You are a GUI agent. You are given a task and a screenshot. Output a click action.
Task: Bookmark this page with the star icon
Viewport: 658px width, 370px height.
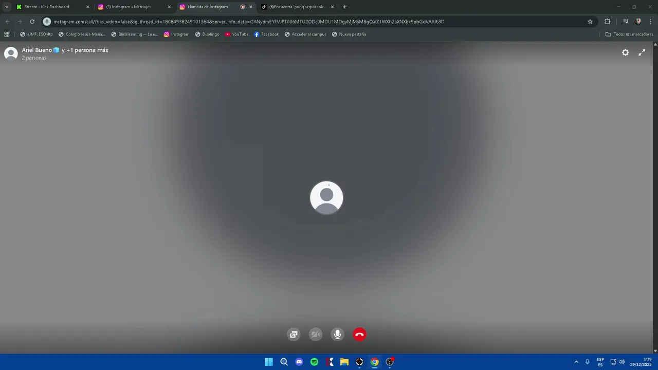[590, 22]
